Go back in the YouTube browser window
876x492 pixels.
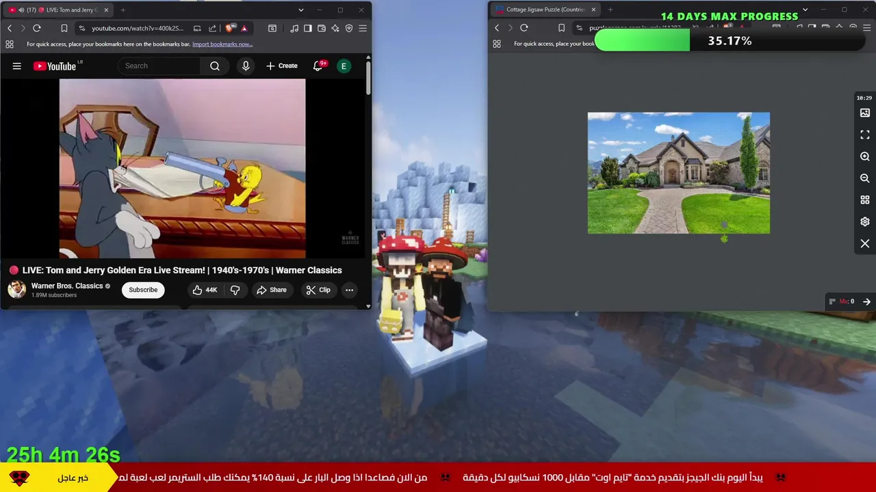(10, 28)
